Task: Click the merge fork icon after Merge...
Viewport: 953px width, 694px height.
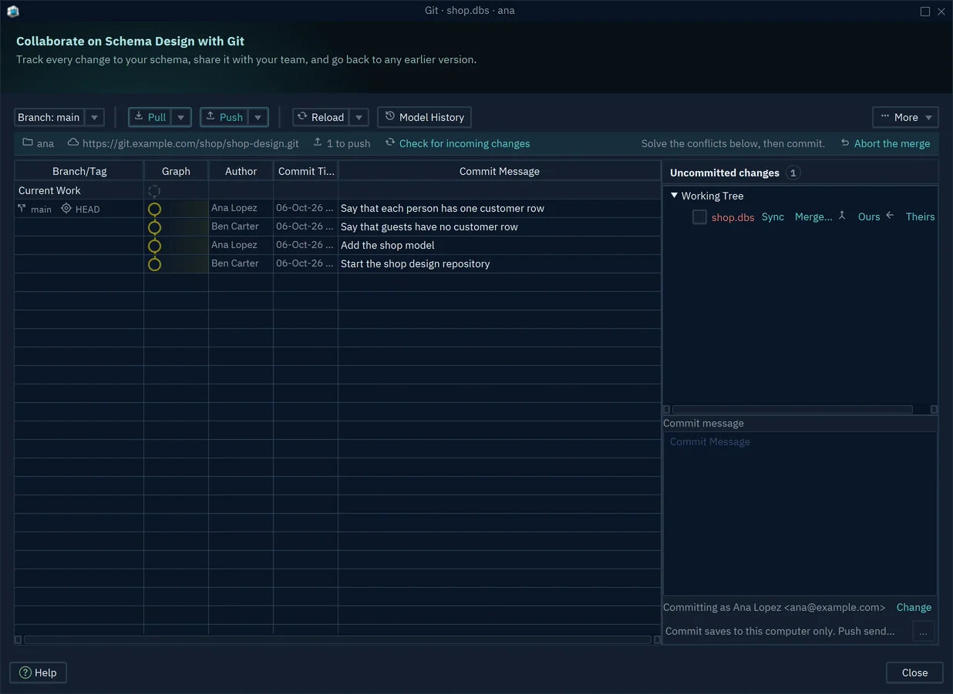Action: pyautogui.click(x=842, y=216)
